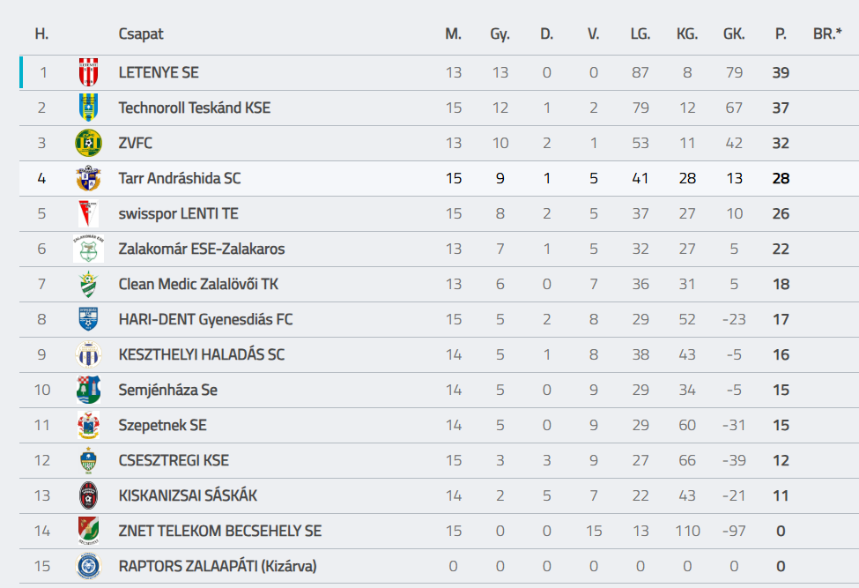Click the LETENYE SE team crest
The image size is (859, 588).
point(88,72)
